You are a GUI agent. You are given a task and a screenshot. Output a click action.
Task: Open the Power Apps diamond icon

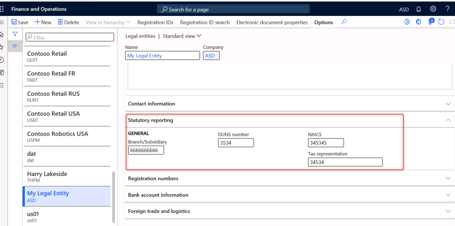point(407,22)
